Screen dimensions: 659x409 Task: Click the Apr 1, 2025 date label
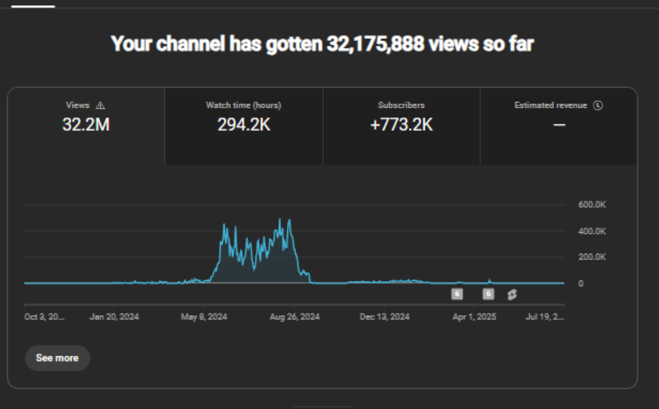coord(474,317)
